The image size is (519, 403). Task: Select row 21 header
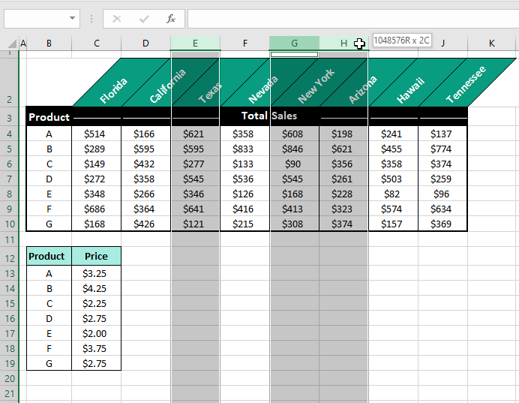pos(9,394)
